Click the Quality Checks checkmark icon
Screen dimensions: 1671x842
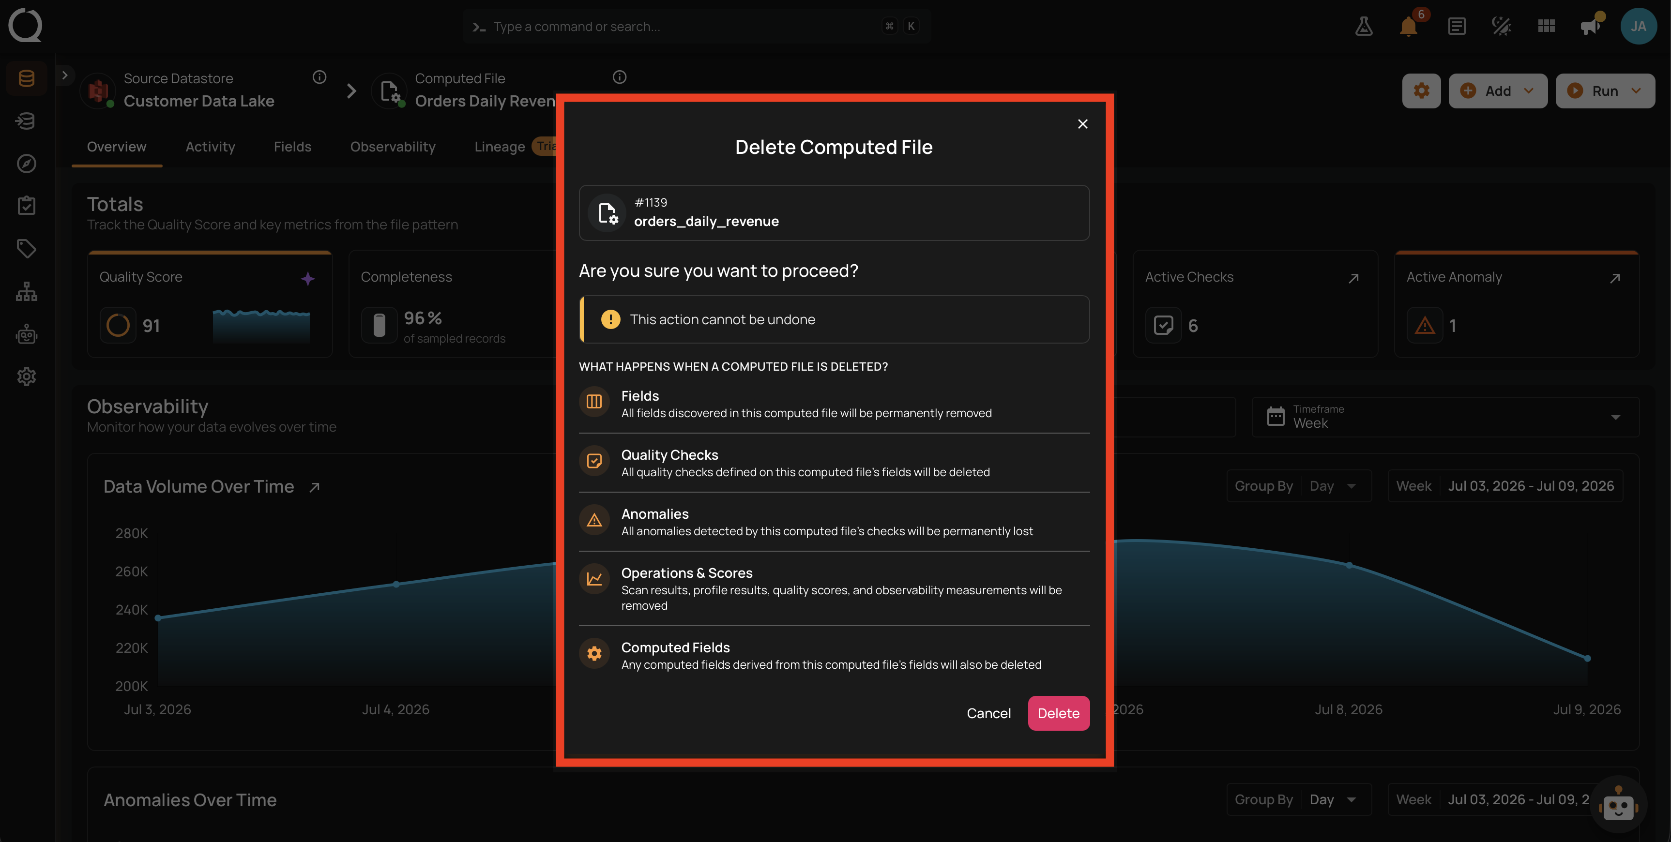pyautogui.click(x=593, y=461)
